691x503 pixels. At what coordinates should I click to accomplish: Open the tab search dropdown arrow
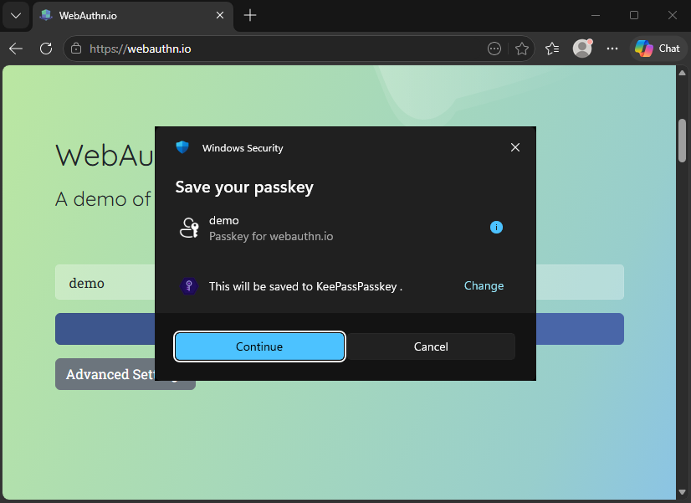(16, 16)
